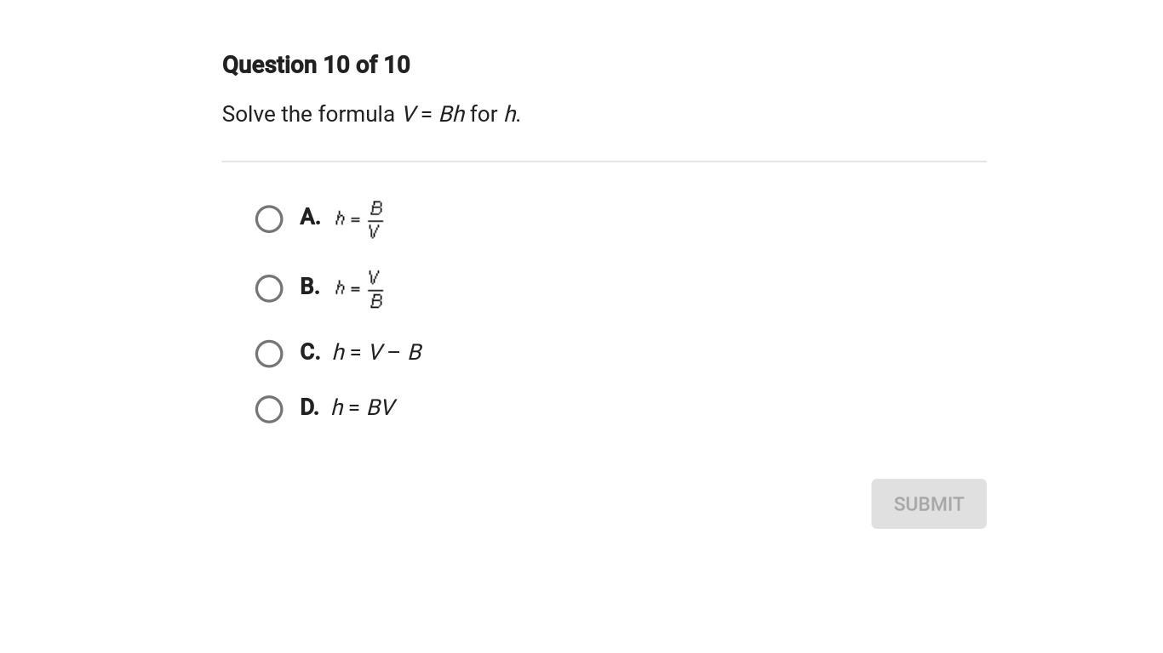Click the bold letter label "A."
Viewport: 1163px width, 653px height.
click(x=310, y=218)
